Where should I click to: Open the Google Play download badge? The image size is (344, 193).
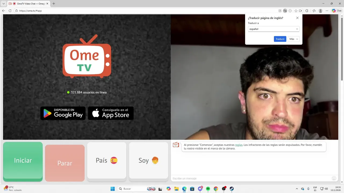[x=63, y=113]
